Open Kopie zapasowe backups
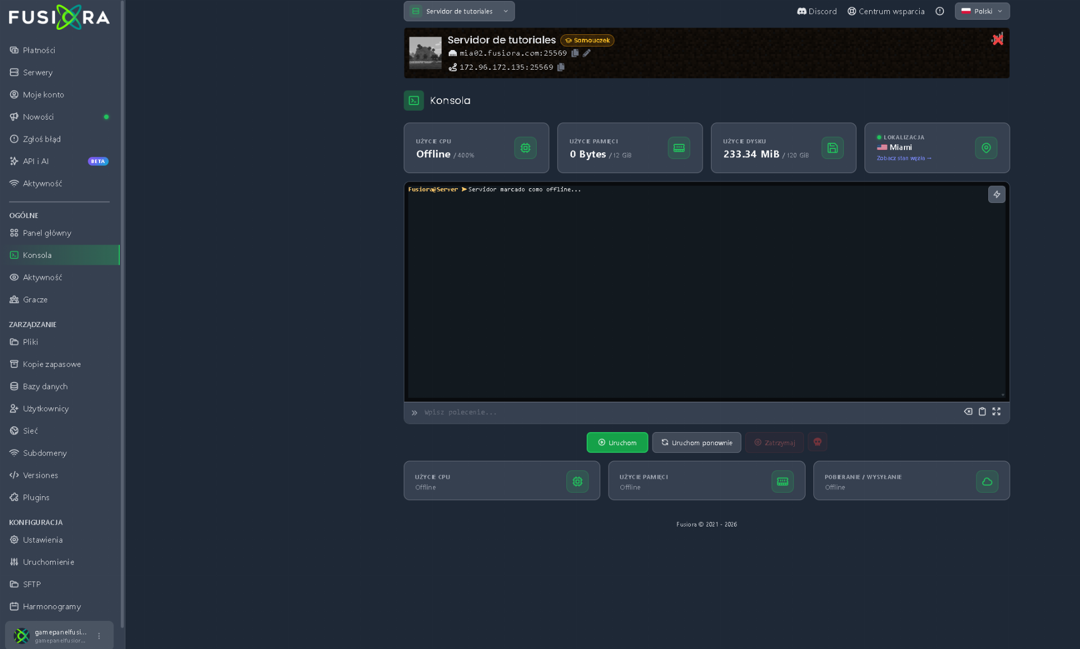 tap(60, 364)
